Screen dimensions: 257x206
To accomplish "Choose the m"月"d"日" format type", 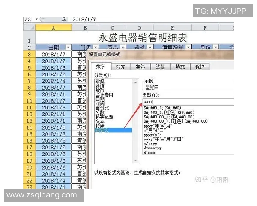I will [155, 130].
